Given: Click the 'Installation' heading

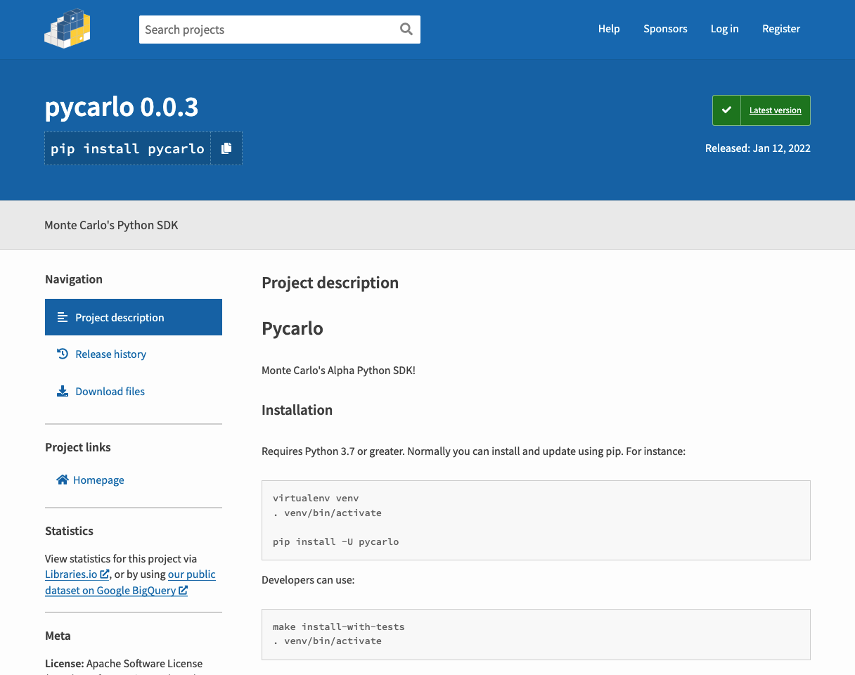Looking at the screenshot, I should click(x=297, y=410).
